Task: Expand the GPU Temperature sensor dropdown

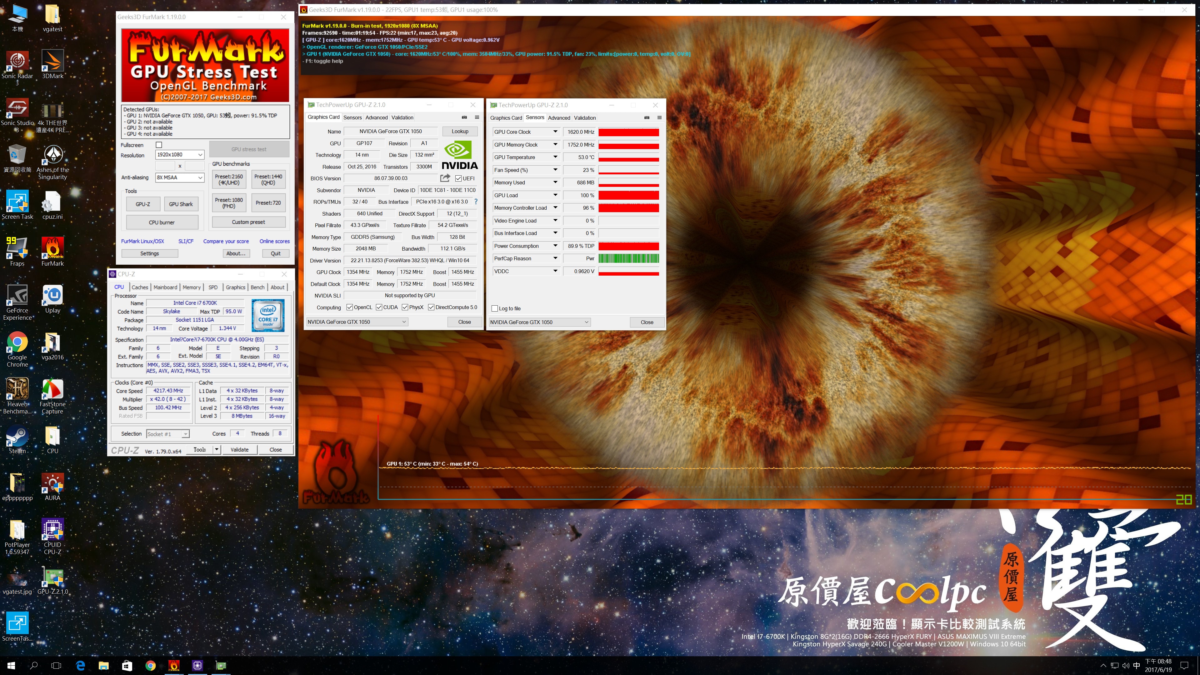Action: 555,157
